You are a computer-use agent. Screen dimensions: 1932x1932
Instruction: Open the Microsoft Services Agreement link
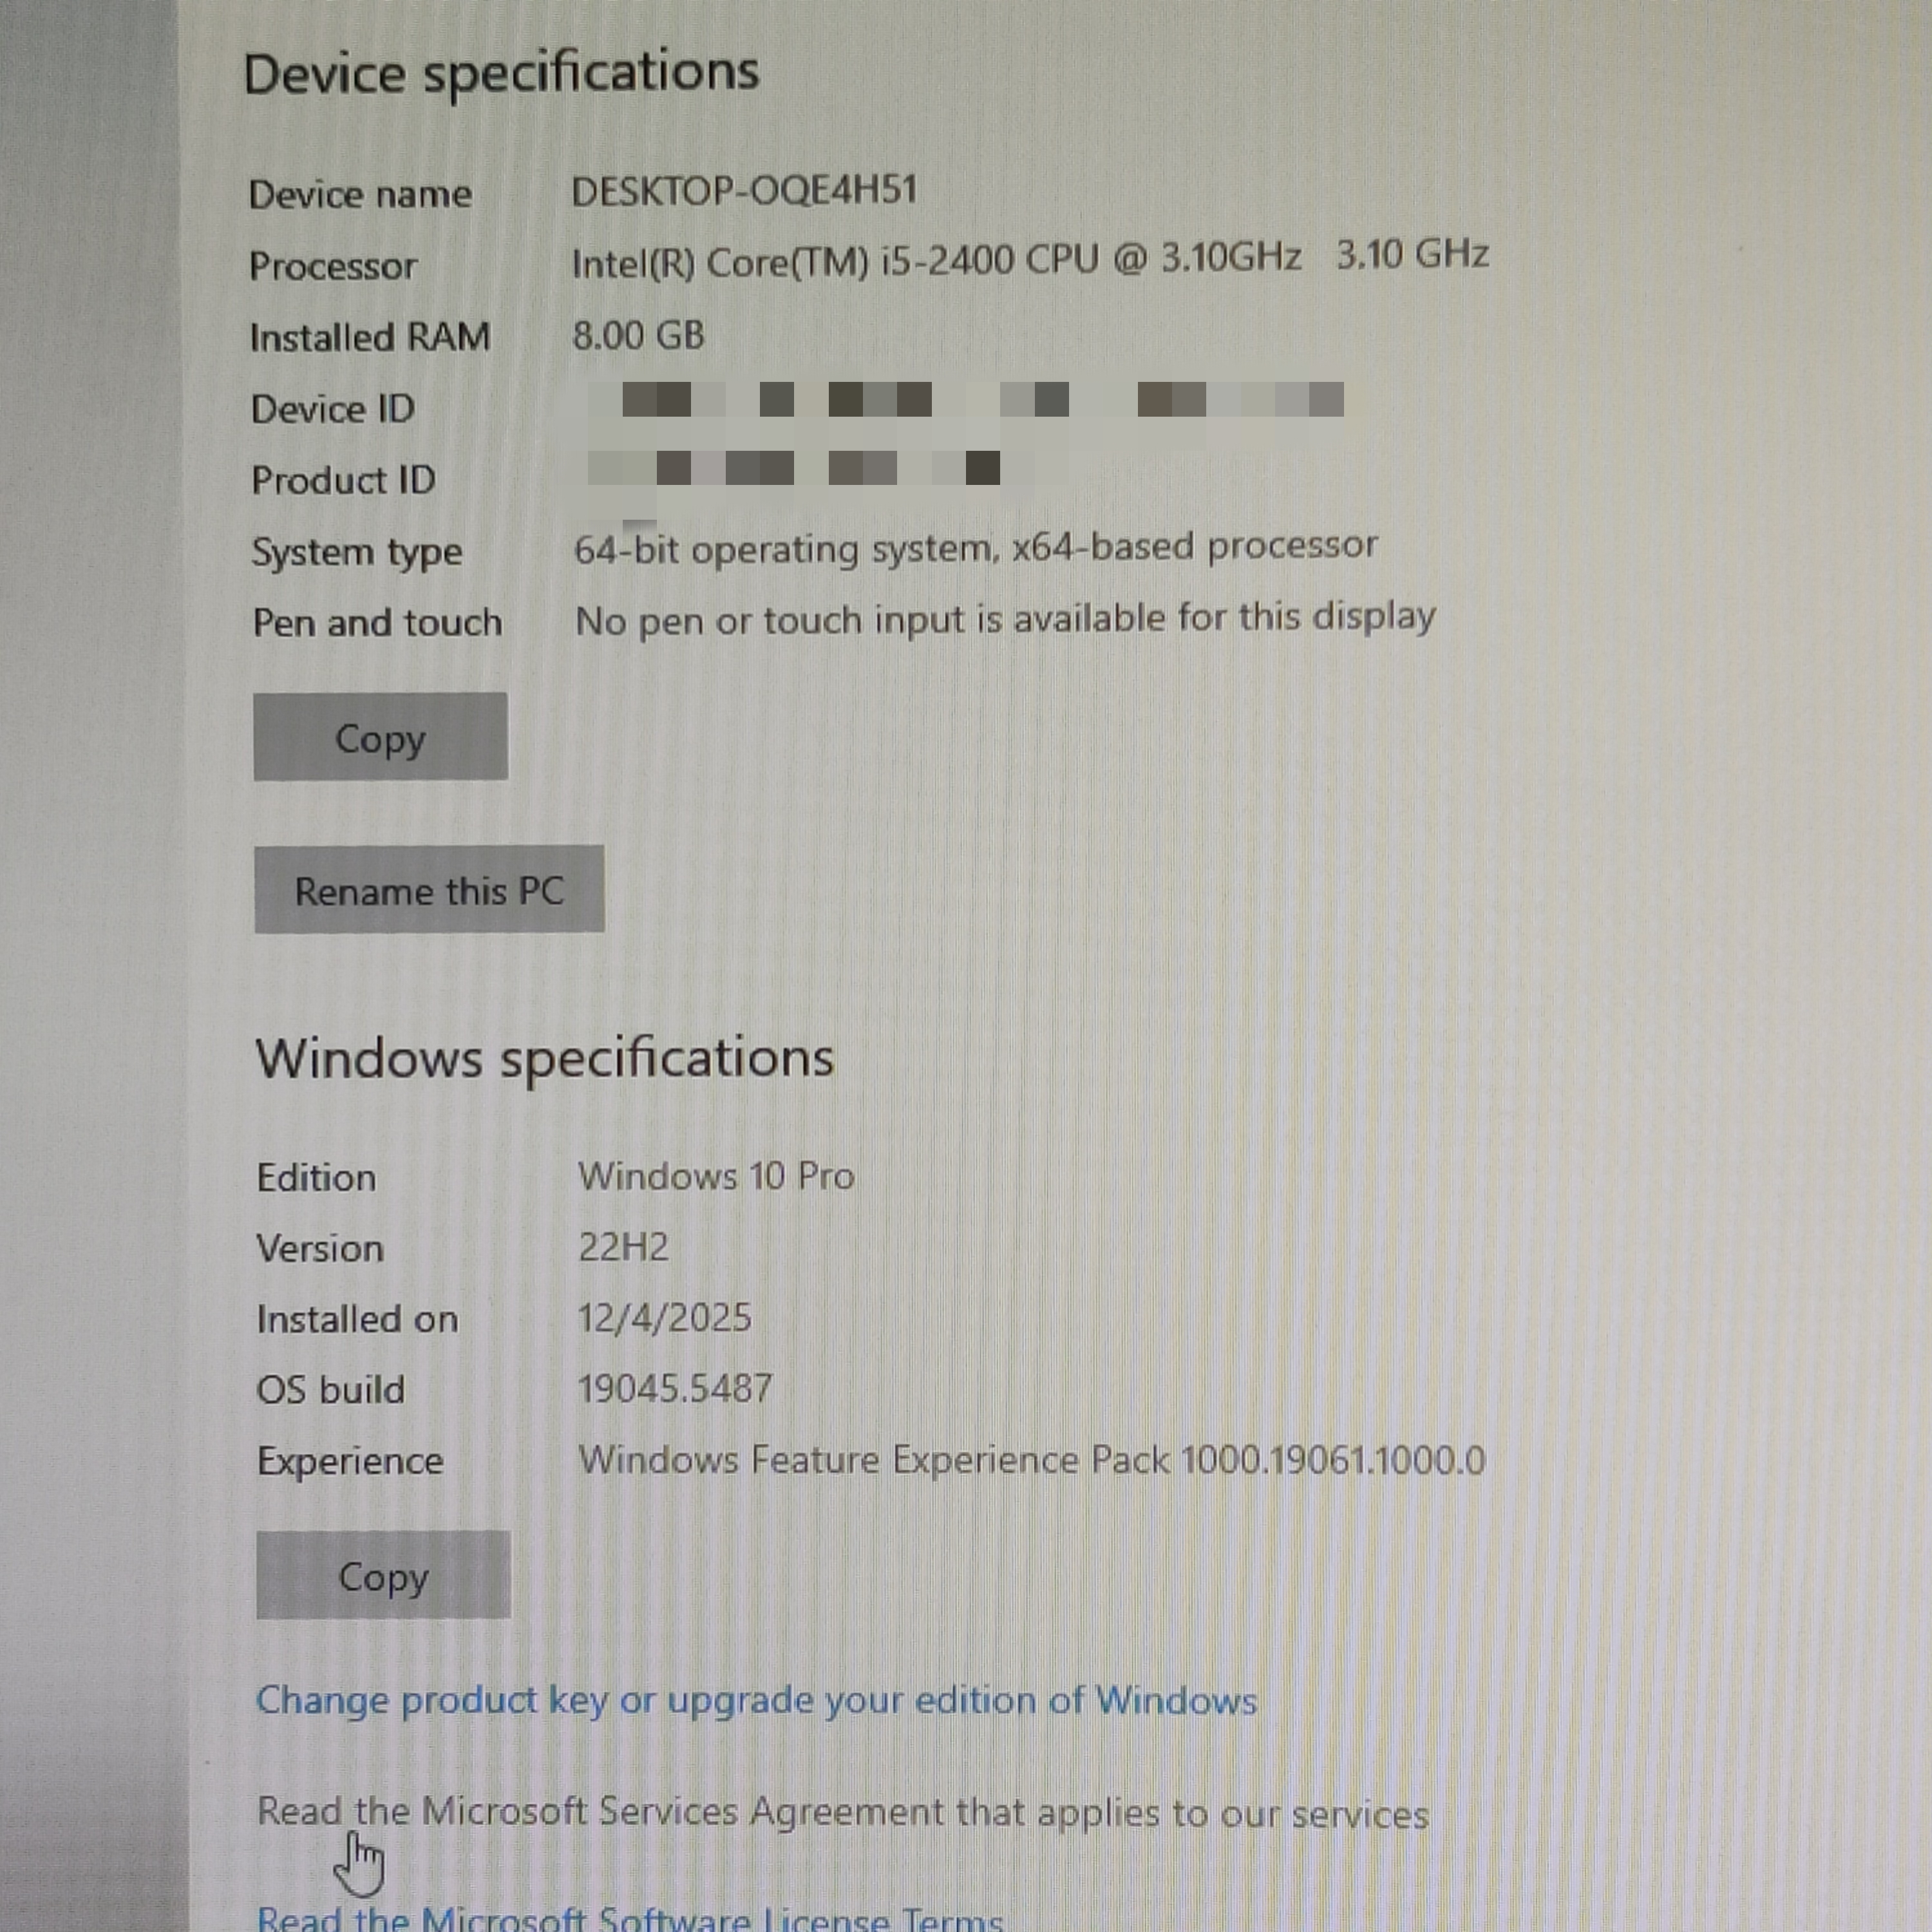tap(842, 1813)
